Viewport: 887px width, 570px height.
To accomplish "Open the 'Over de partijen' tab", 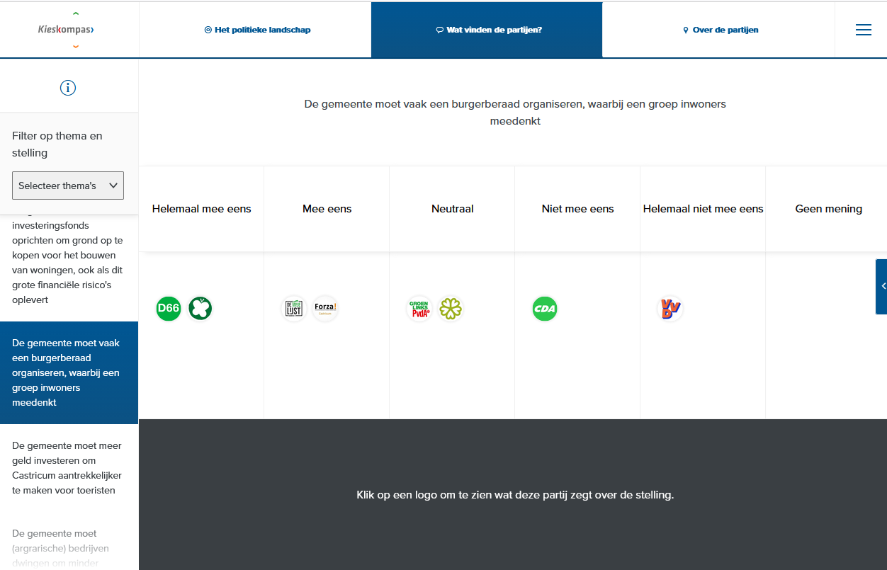I will [721, 30].
